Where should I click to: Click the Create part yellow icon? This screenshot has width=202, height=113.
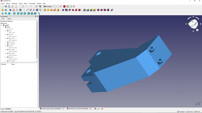3,10
